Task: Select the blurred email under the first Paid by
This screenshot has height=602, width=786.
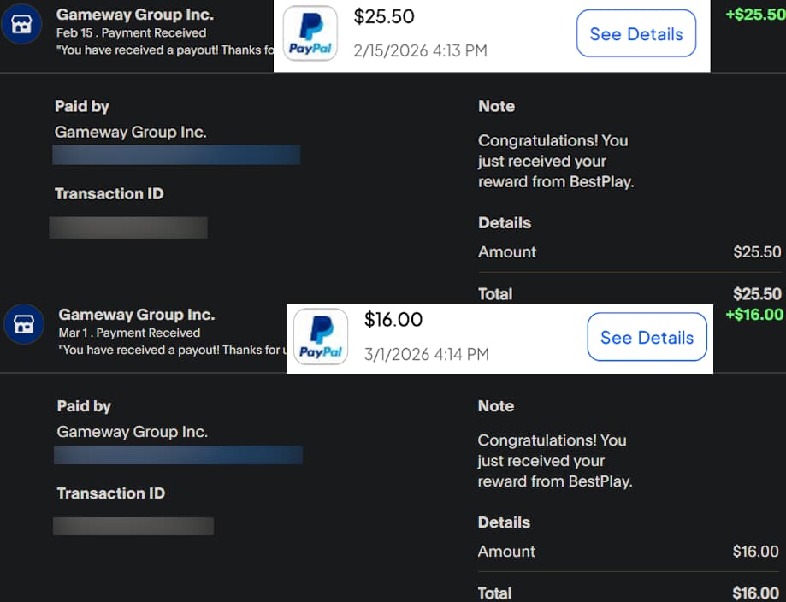Action: 176,155
